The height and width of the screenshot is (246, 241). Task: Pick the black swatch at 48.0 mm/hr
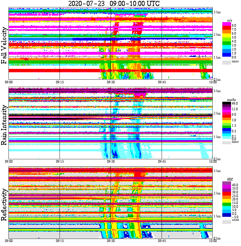[x=227, y=103]
